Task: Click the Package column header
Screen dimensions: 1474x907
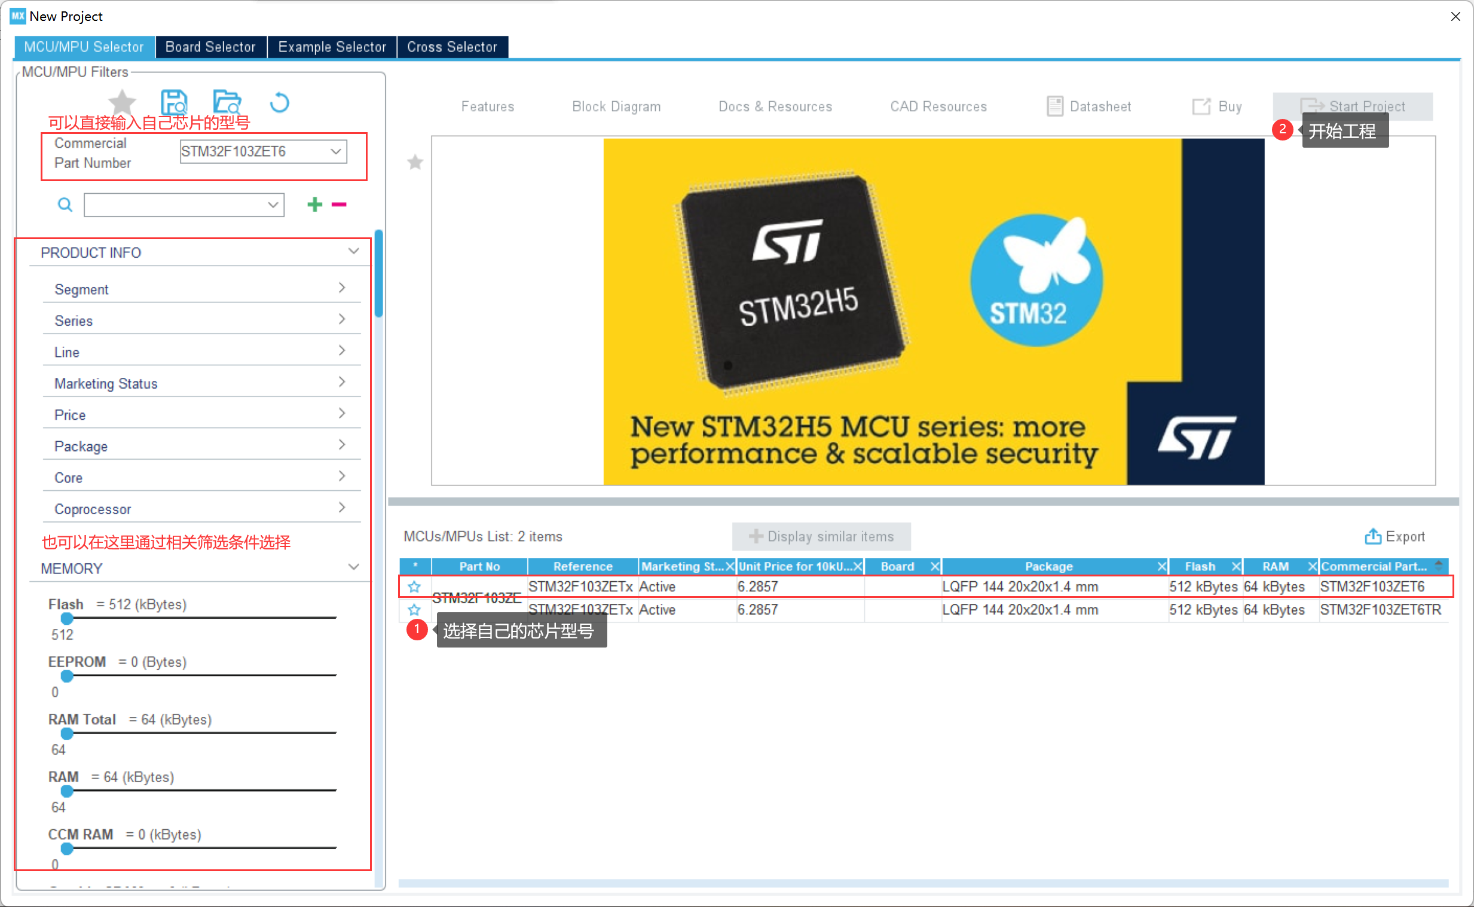Action: (x=1048, y=566)
